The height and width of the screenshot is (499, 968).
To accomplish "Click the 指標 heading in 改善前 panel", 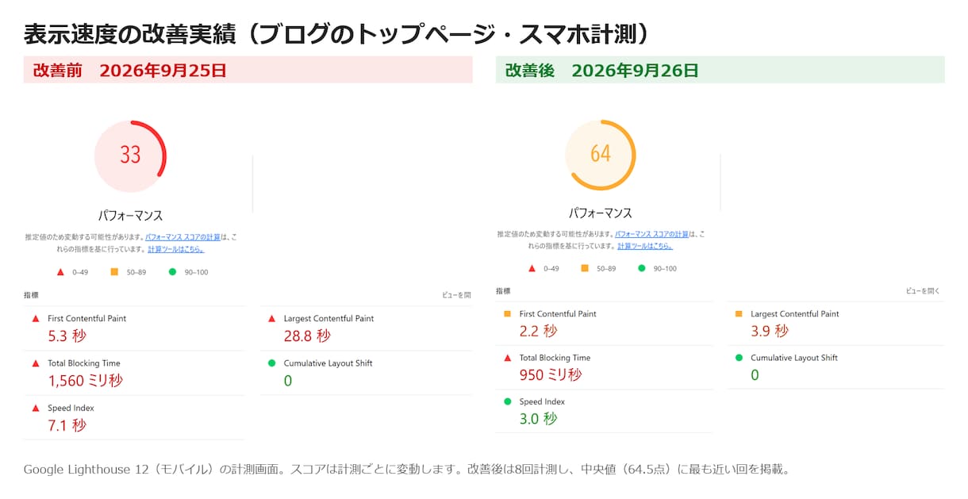I will tap(31, 295).
